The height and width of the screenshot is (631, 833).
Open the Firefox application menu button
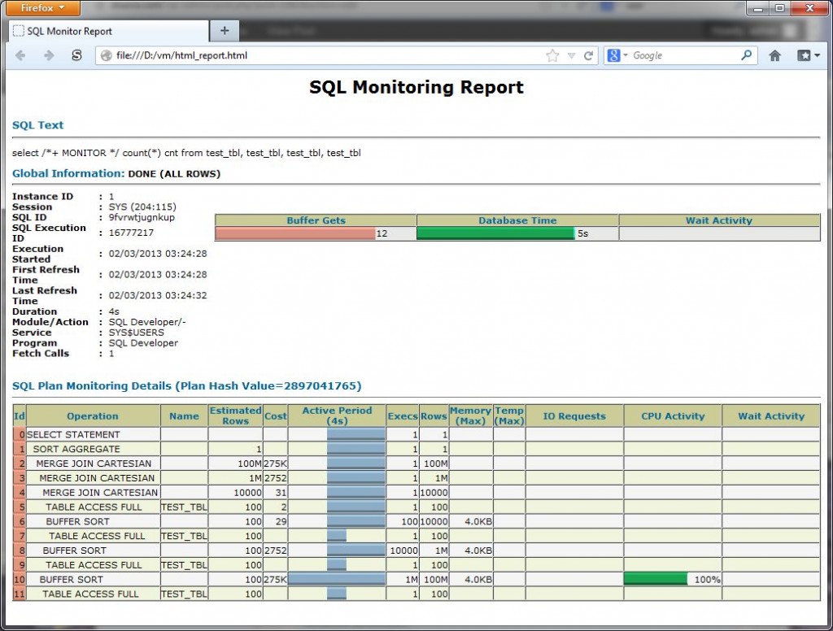coord(41,8)
